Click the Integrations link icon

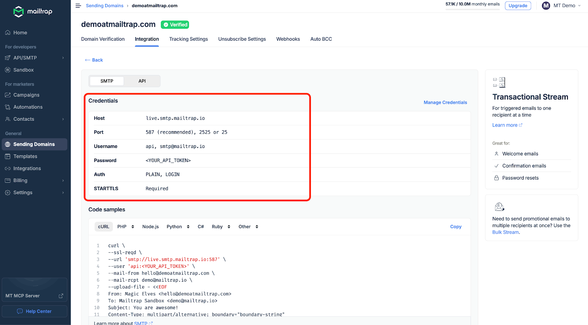pos(8,169)
